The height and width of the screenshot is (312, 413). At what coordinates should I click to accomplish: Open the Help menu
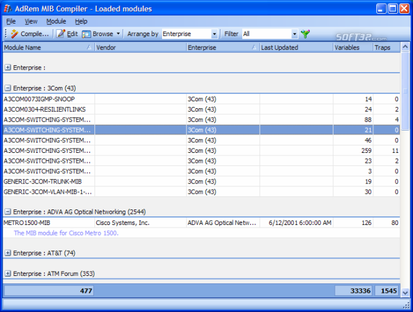[x=81, y=21]
